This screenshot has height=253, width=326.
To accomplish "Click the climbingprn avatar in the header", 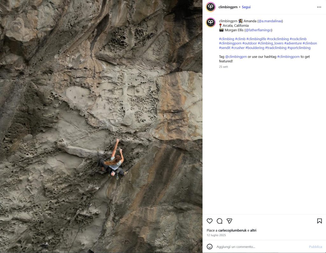I will point(211,7).
